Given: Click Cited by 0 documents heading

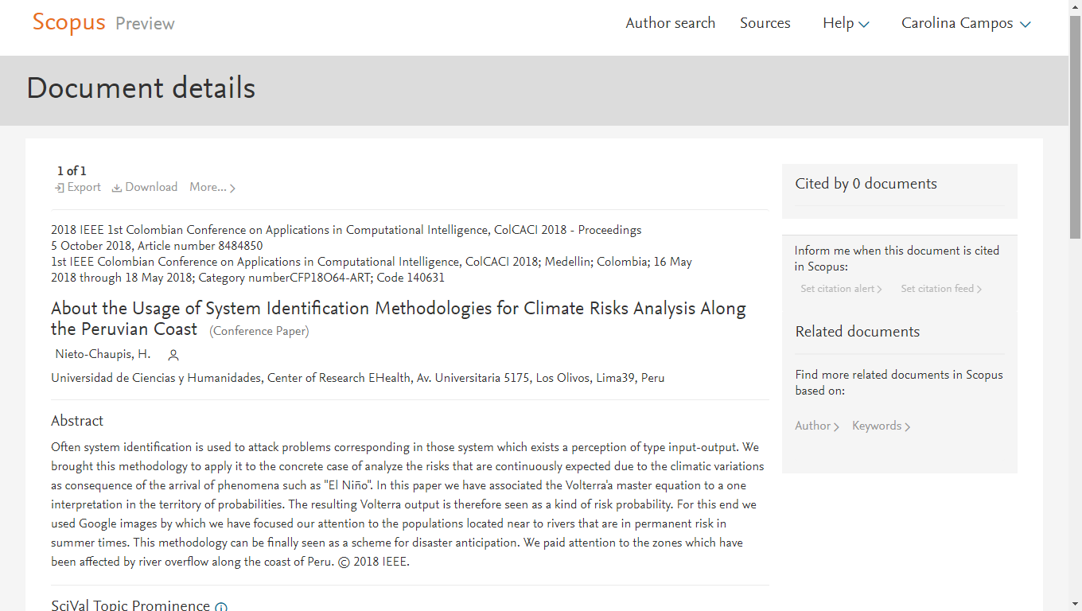Looking at the screenshot, I should pyautogui.click(x=866, y=184).
